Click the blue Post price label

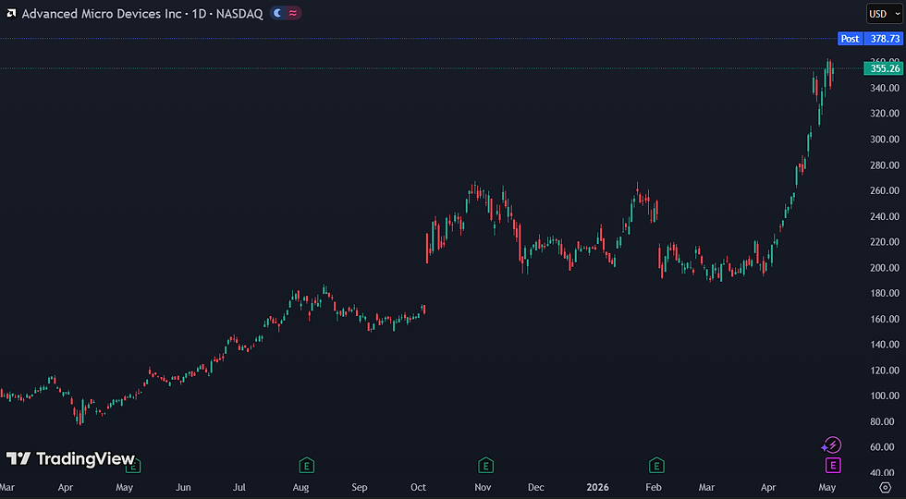pos(850,39)
